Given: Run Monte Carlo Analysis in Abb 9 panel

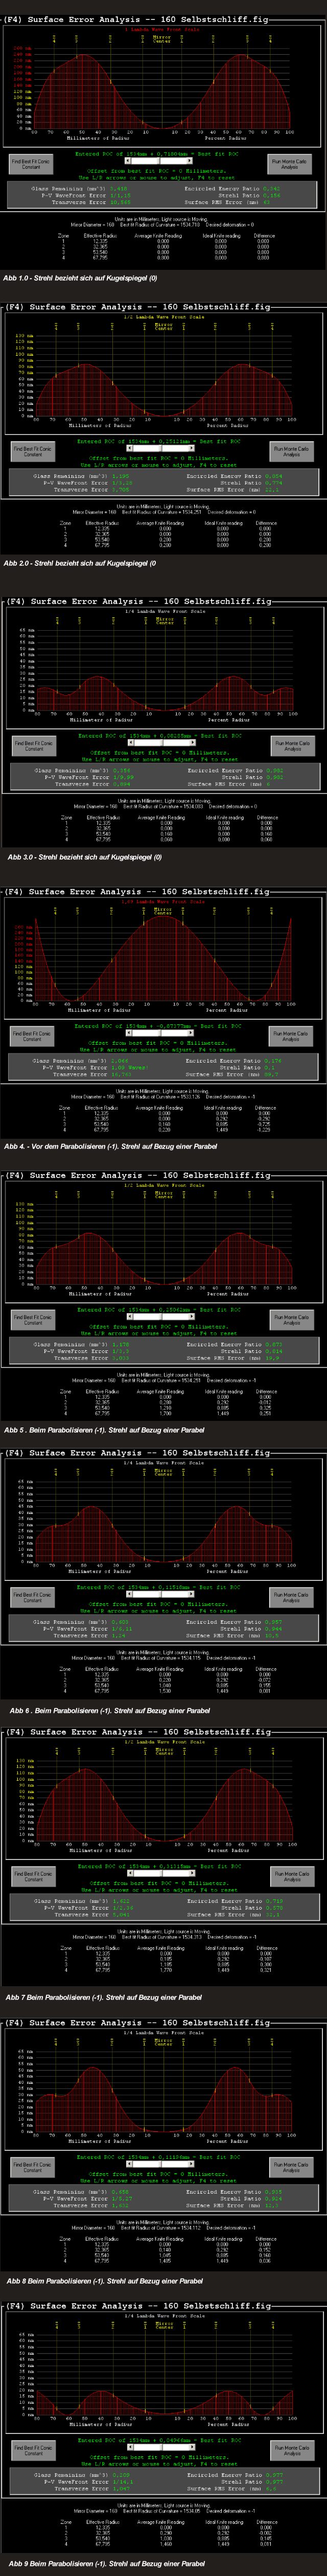Looking at the screenshot, I should [x=292, y=2451].
